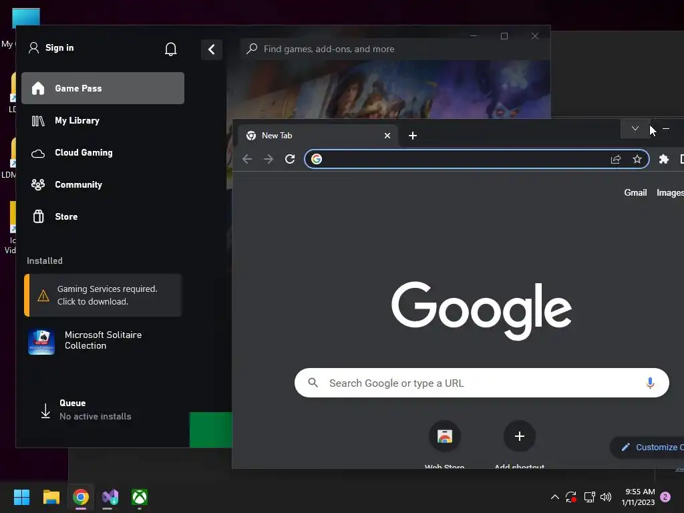Reload the Chrome page
The height and width of the screenshot is (513, 684).
[290, 159]
